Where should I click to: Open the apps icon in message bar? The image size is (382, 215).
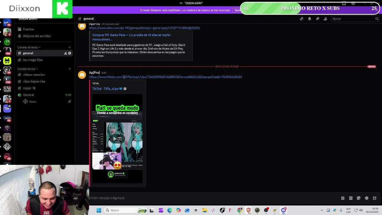pos(375,198)
